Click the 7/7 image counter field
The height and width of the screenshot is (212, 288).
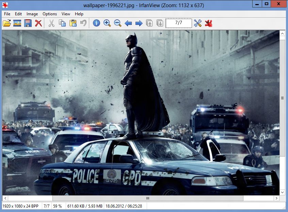coord(179,23)
